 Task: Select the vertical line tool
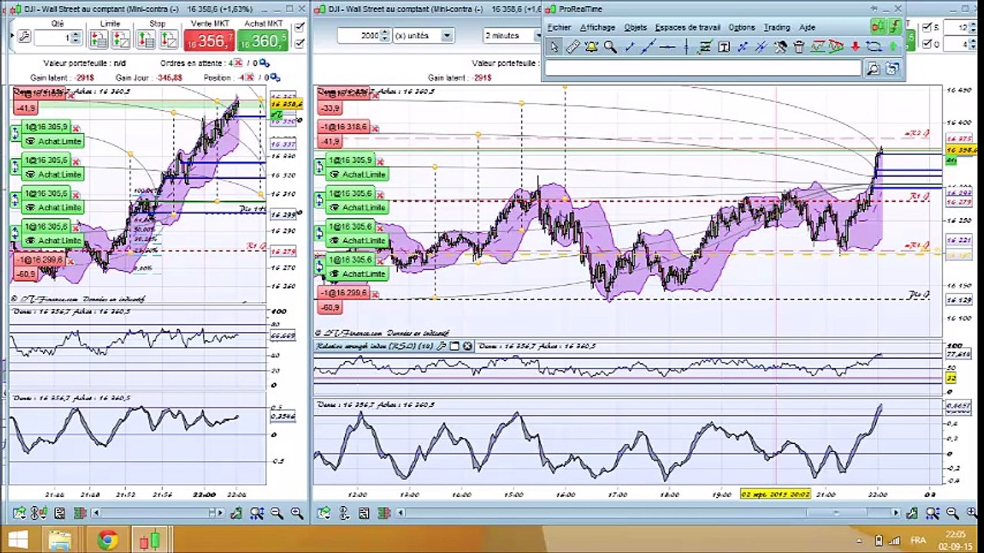[x=687, y=47]
